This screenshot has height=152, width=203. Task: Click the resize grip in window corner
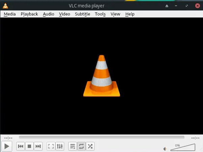coord(201,150)
